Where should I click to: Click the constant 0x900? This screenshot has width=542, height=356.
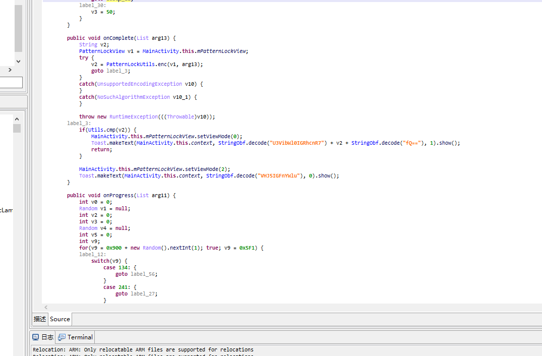114,248
